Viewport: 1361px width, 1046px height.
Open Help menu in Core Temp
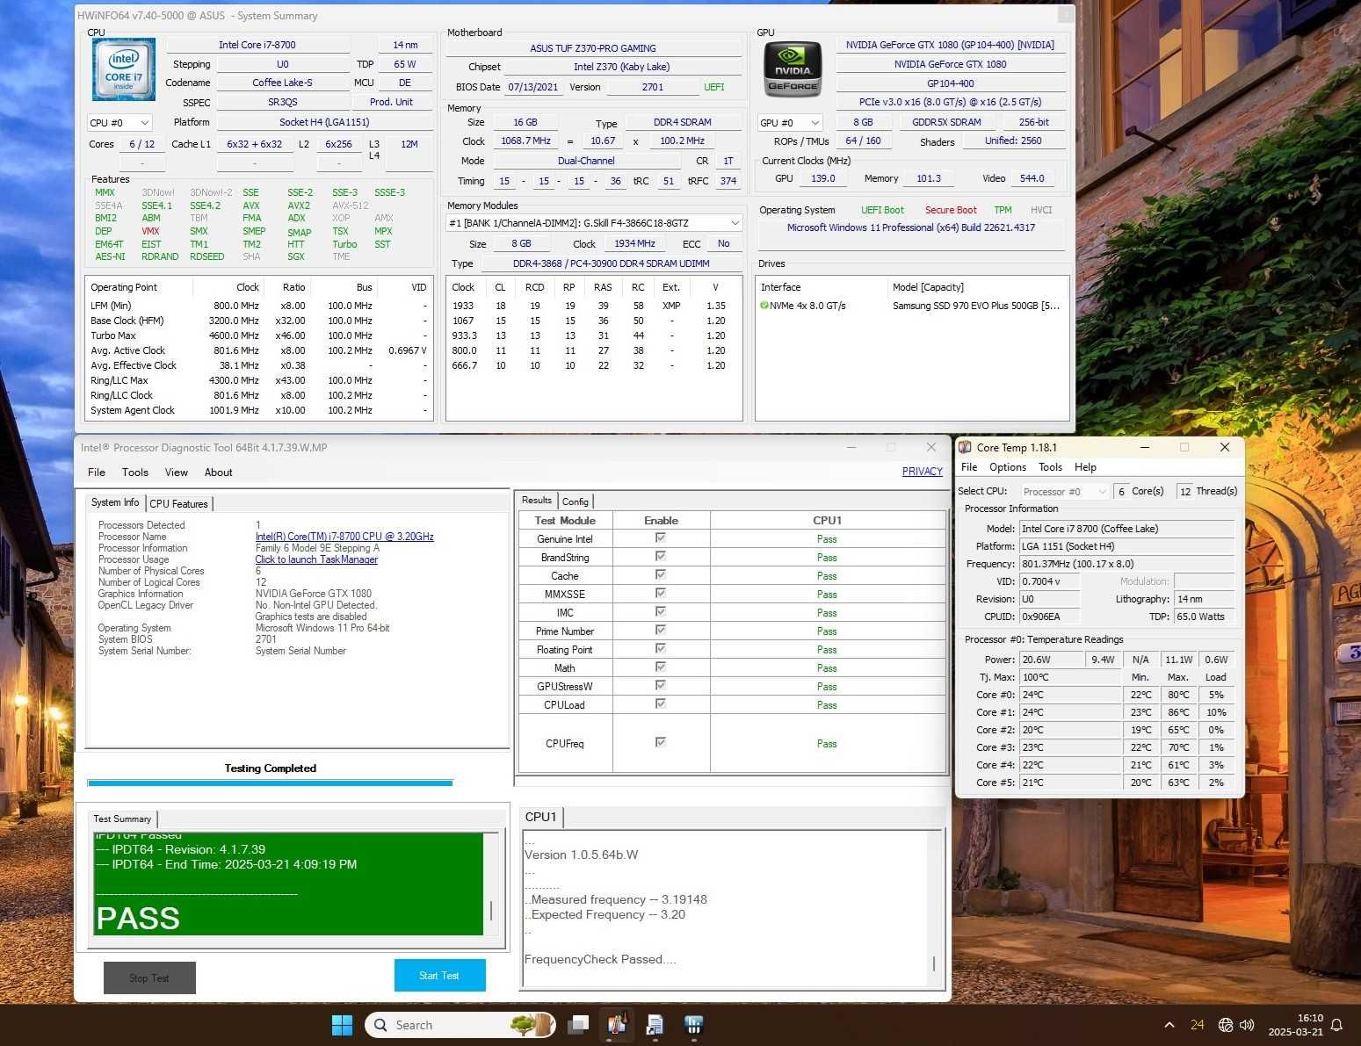tap(1085, 467)
